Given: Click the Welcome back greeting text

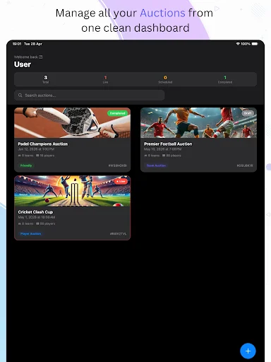Looking at the screenshot, I should pyautogui.click(x=26, y=57).
